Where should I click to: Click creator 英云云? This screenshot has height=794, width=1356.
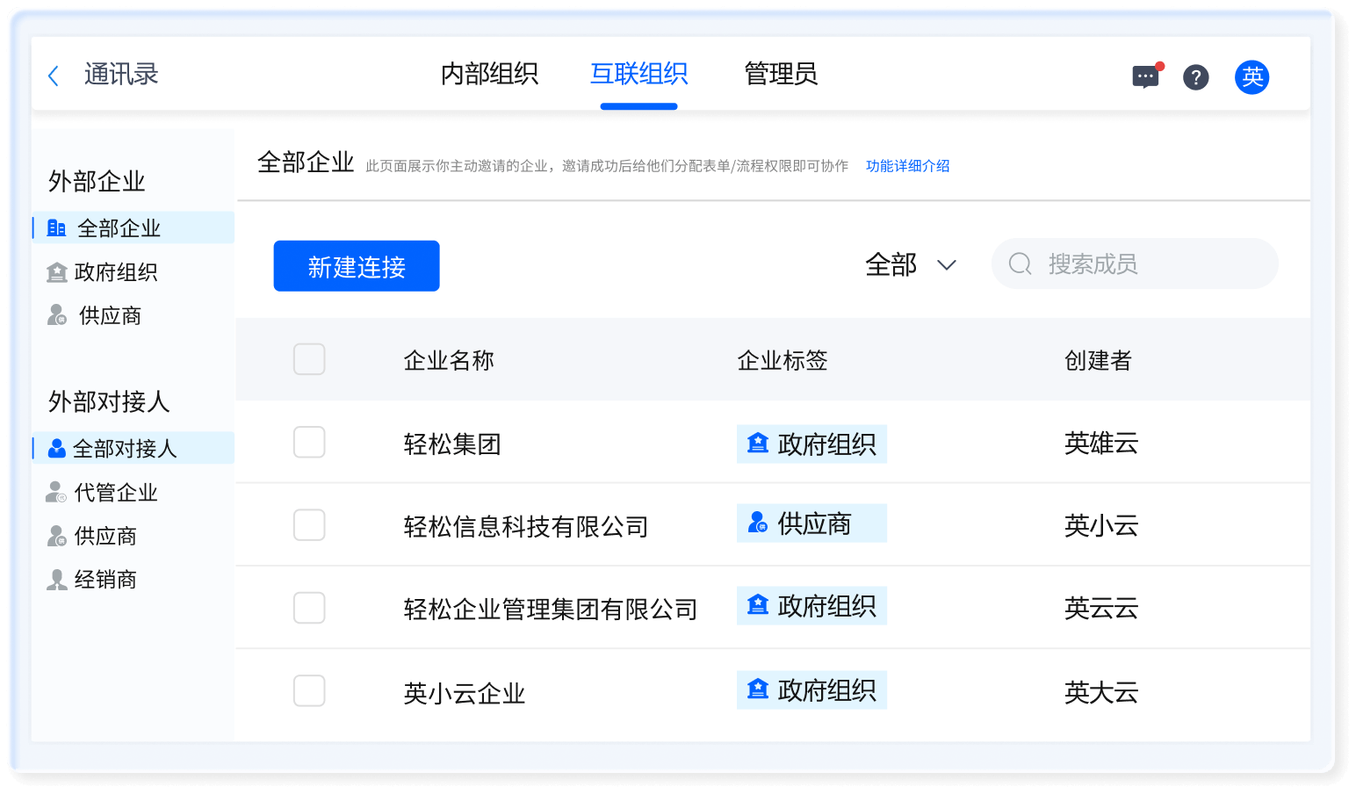(1101, 609)
